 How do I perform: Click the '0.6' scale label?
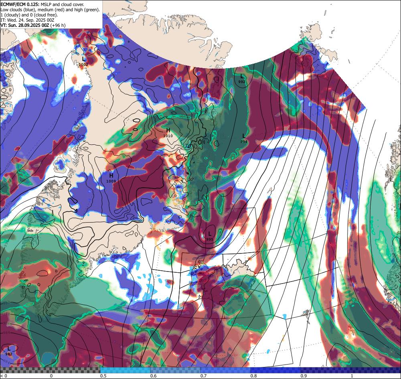tap(154, 376)
